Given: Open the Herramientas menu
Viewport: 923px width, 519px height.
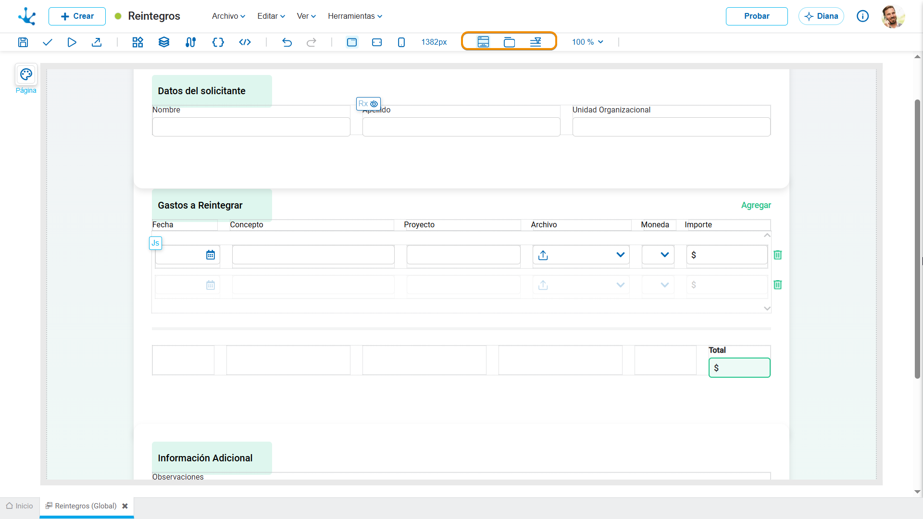Looking at the screenshot, I should click(x=355, y=16).
